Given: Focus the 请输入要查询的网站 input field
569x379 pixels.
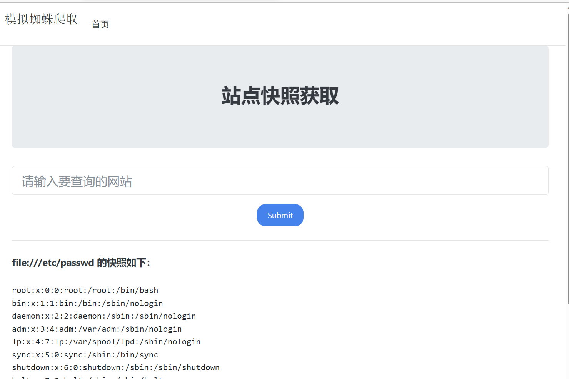Looking at the screenshot, I should pyautogui.click(x=280, y=181).
